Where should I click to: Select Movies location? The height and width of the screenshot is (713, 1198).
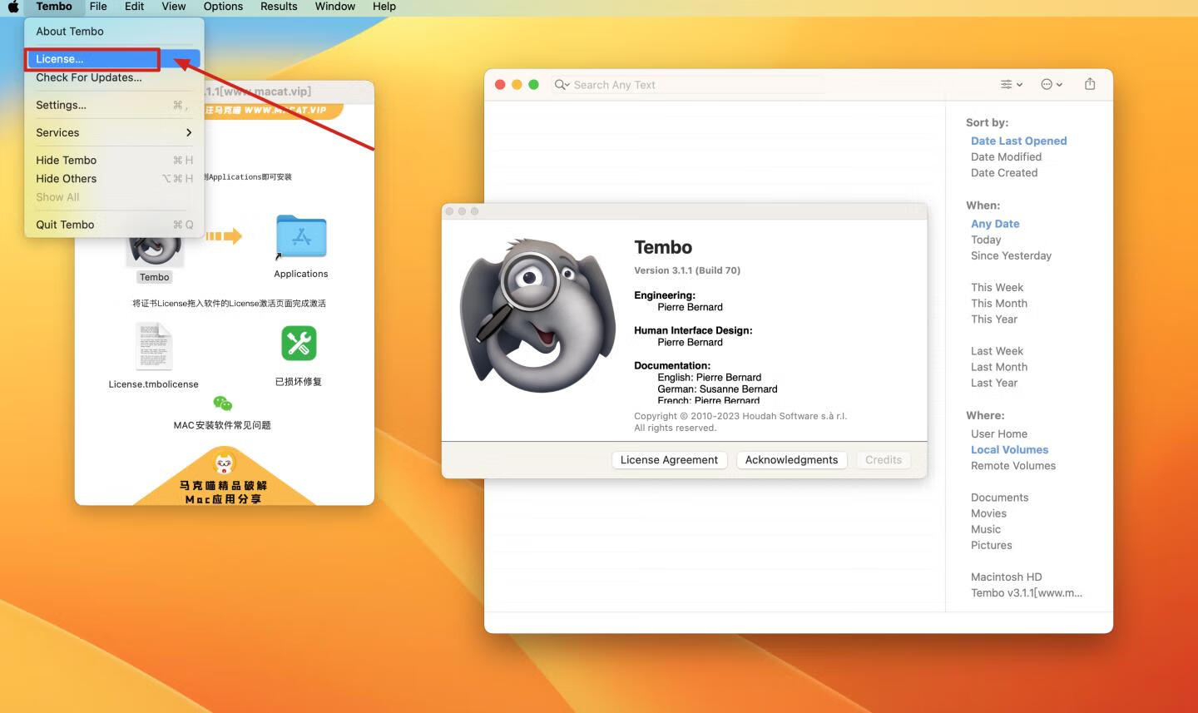tap(988, 513)
